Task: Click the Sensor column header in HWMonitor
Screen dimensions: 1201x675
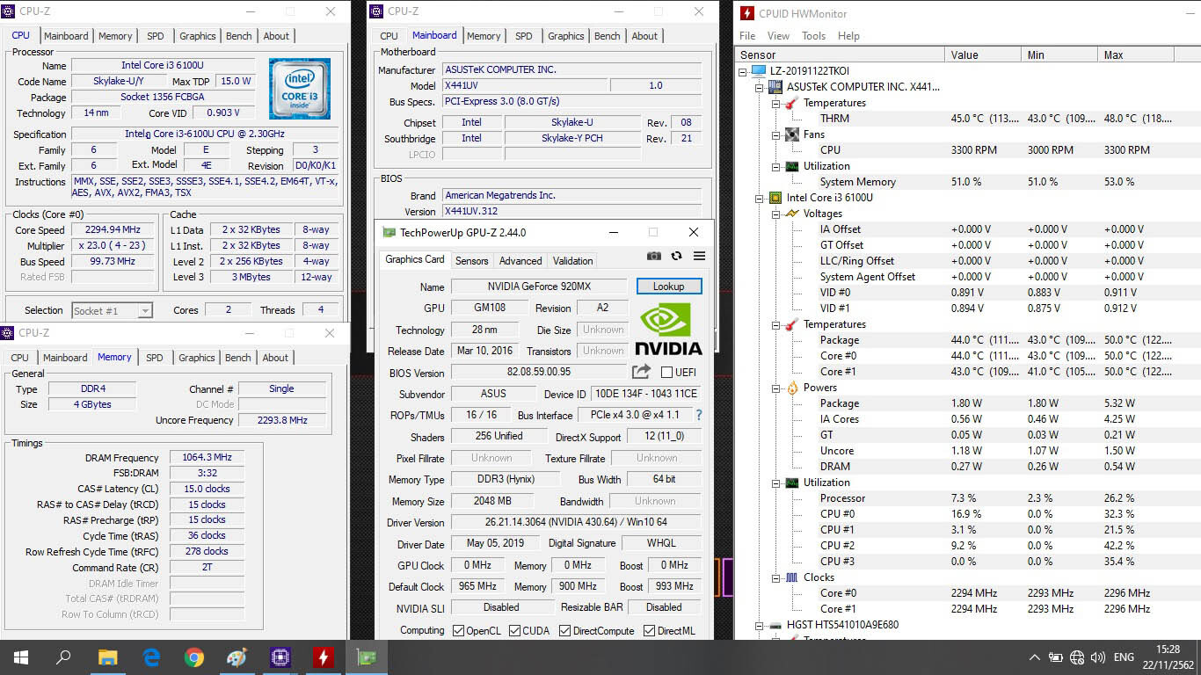Action: pos(840,54)
